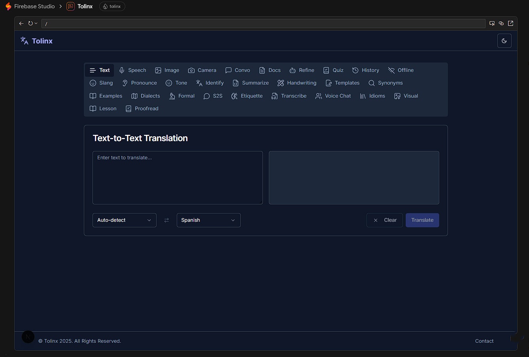Screen dimensions: 529x357
Task: Toggle dark mode with moon icon
Action: pos(504,41)
